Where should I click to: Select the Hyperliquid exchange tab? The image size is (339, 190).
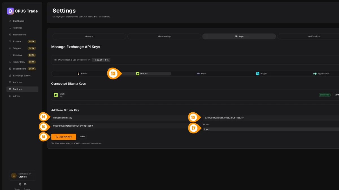[x=321, y=73]
